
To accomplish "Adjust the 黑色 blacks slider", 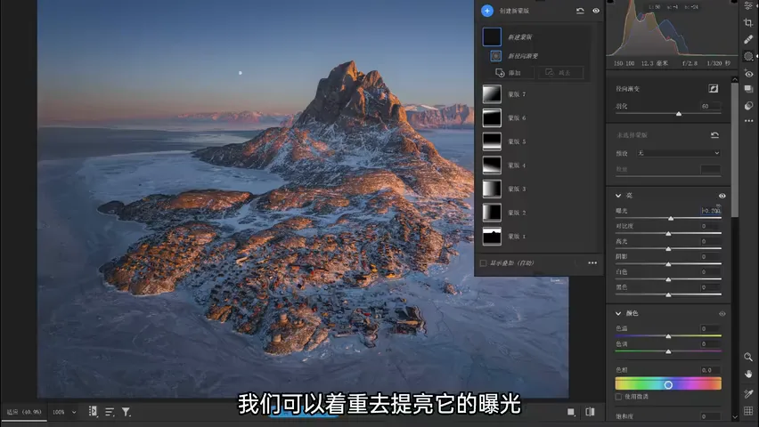I will [x=668, y=295].
